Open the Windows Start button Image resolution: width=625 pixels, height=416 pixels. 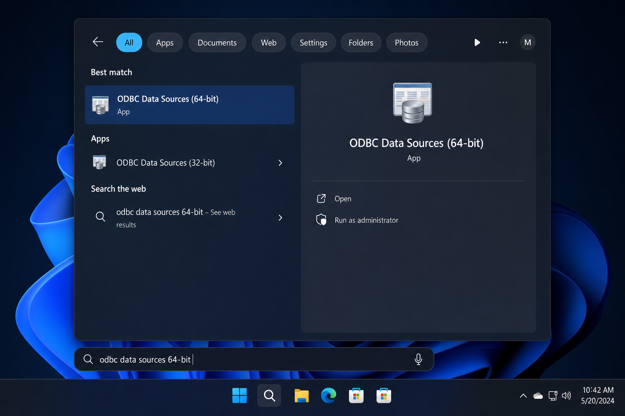240,395
